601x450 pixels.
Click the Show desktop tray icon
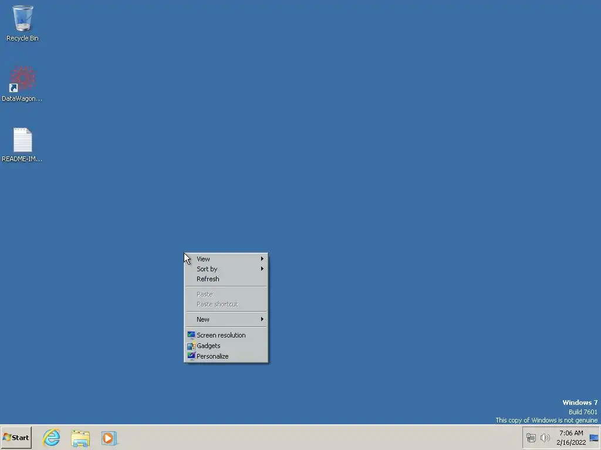tap(594, 438)
